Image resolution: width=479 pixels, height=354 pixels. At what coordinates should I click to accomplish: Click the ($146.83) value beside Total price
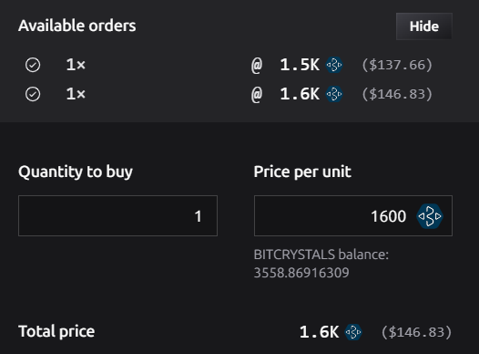[x=417, y=332]
